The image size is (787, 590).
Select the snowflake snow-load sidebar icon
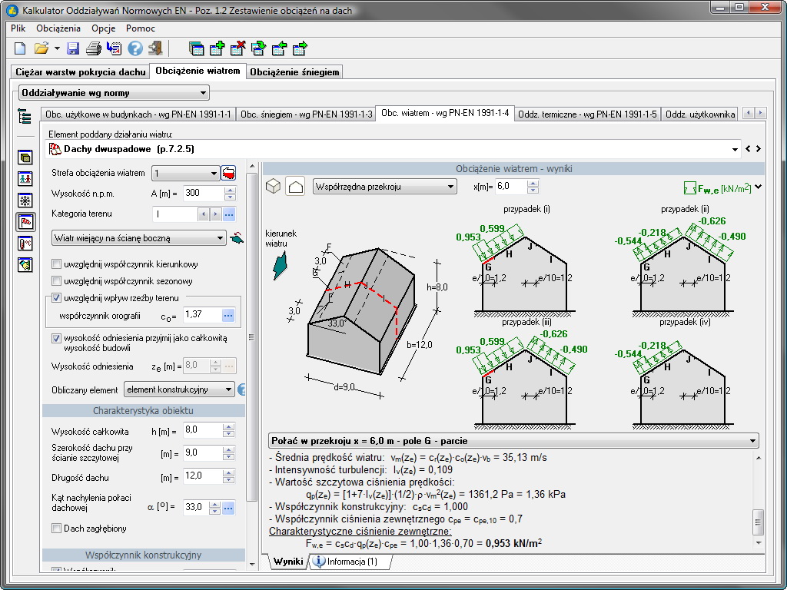[25, 201]
